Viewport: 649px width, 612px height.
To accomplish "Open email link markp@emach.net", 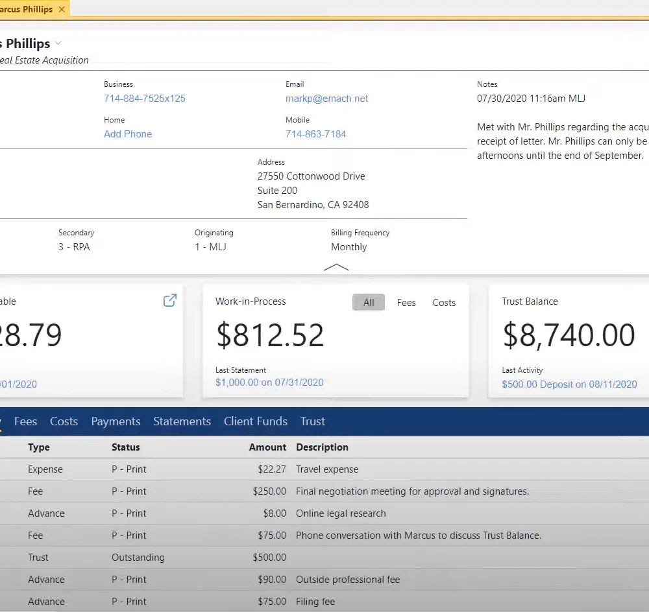I will 326,99.
